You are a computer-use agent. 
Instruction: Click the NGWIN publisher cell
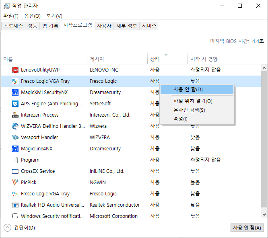98,183
